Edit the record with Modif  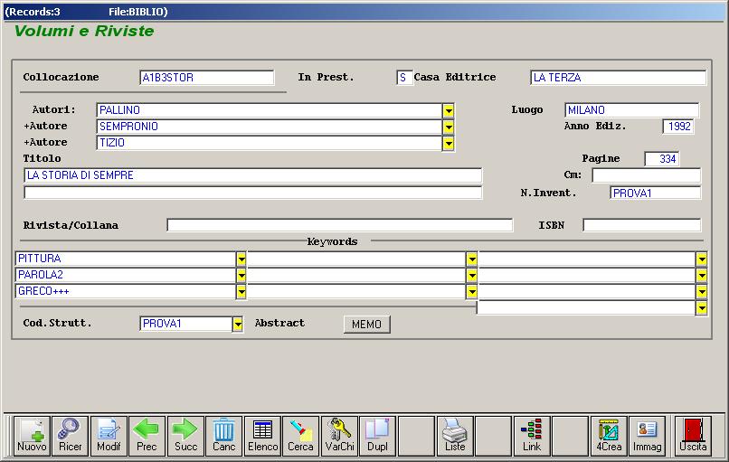109,436
